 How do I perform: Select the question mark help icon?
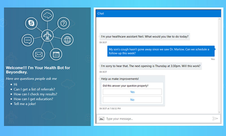[x=64, y=23]
